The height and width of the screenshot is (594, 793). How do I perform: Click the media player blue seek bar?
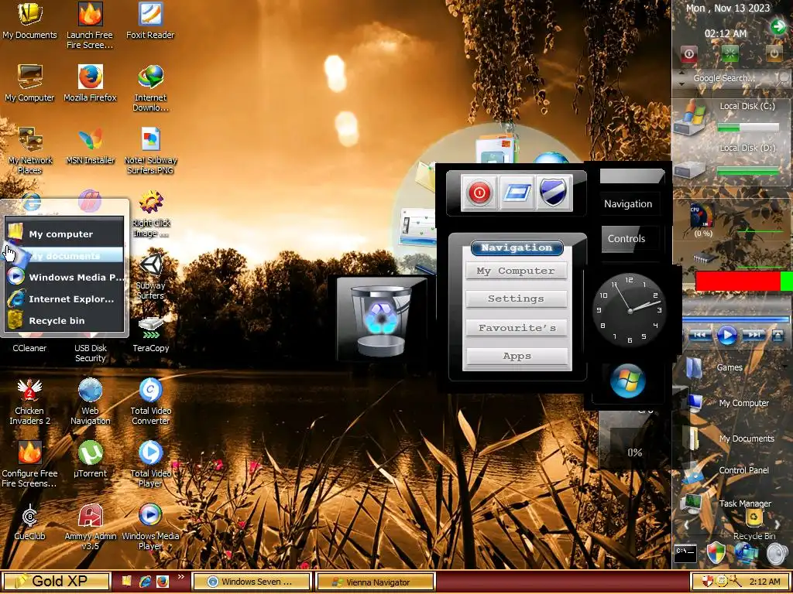coord(736,319)
